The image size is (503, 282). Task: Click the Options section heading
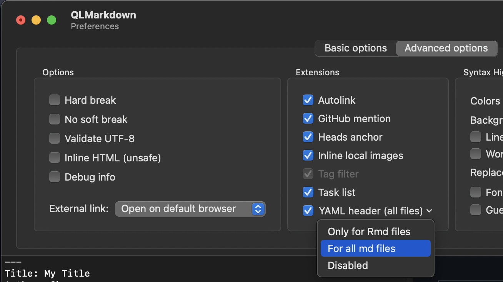pyautogui.click(x=58, y=72)
